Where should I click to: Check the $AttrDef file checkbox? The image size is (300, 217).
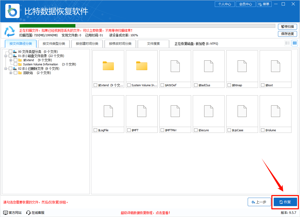pos(162,85)
